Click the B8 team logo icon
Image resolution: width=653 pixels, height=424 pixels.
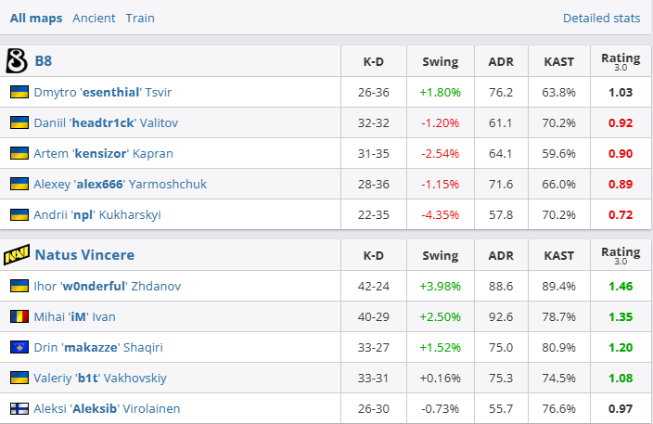(17, 61)
